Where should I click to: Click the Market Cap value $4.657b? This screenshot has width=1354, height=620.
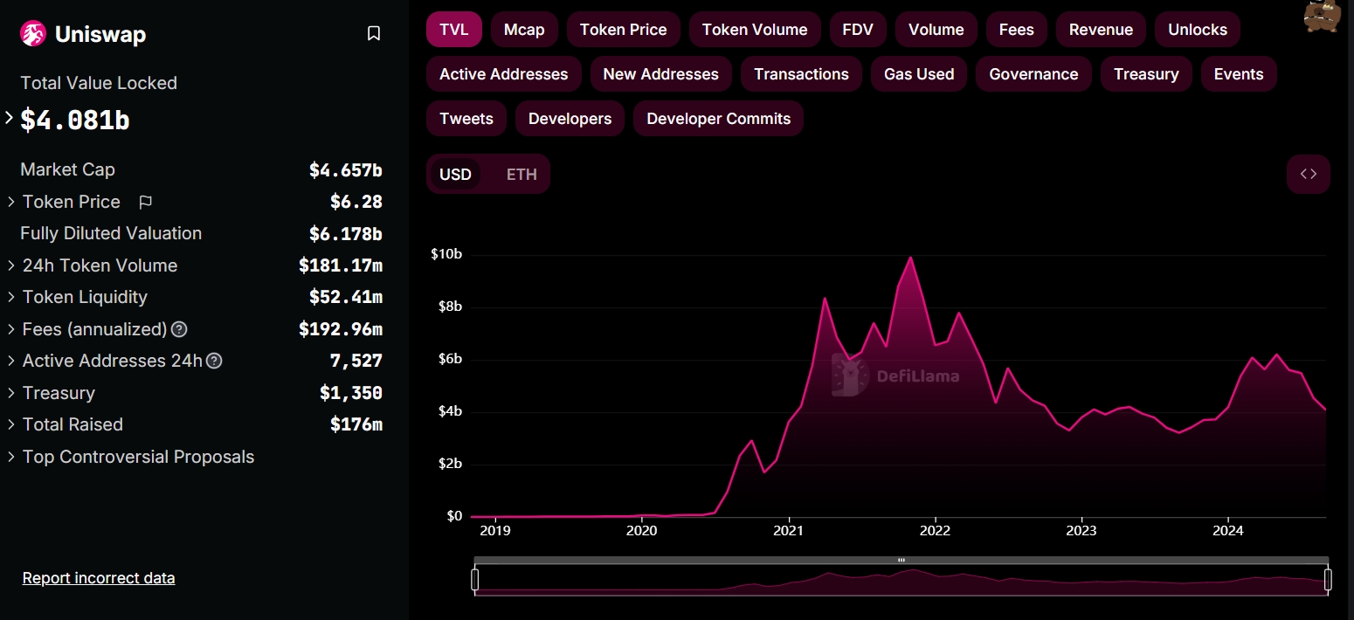coord(346,169)
